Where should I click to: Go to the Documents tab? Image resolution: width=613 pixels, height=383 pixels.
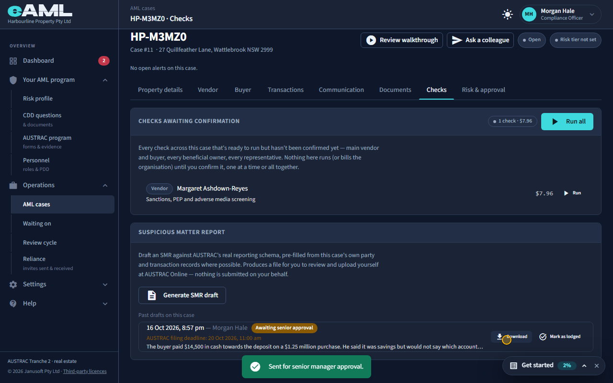(x=395, y=90)
